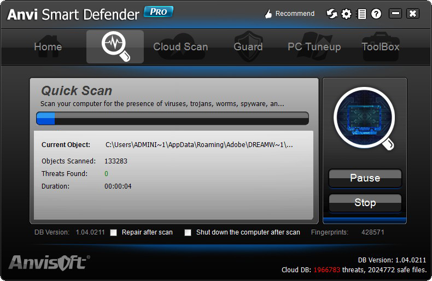Image resolution: width=432 pixels, height=281 pixels.
Task: Go to the PC Tuneup tab
Action: tap(314, 46)
